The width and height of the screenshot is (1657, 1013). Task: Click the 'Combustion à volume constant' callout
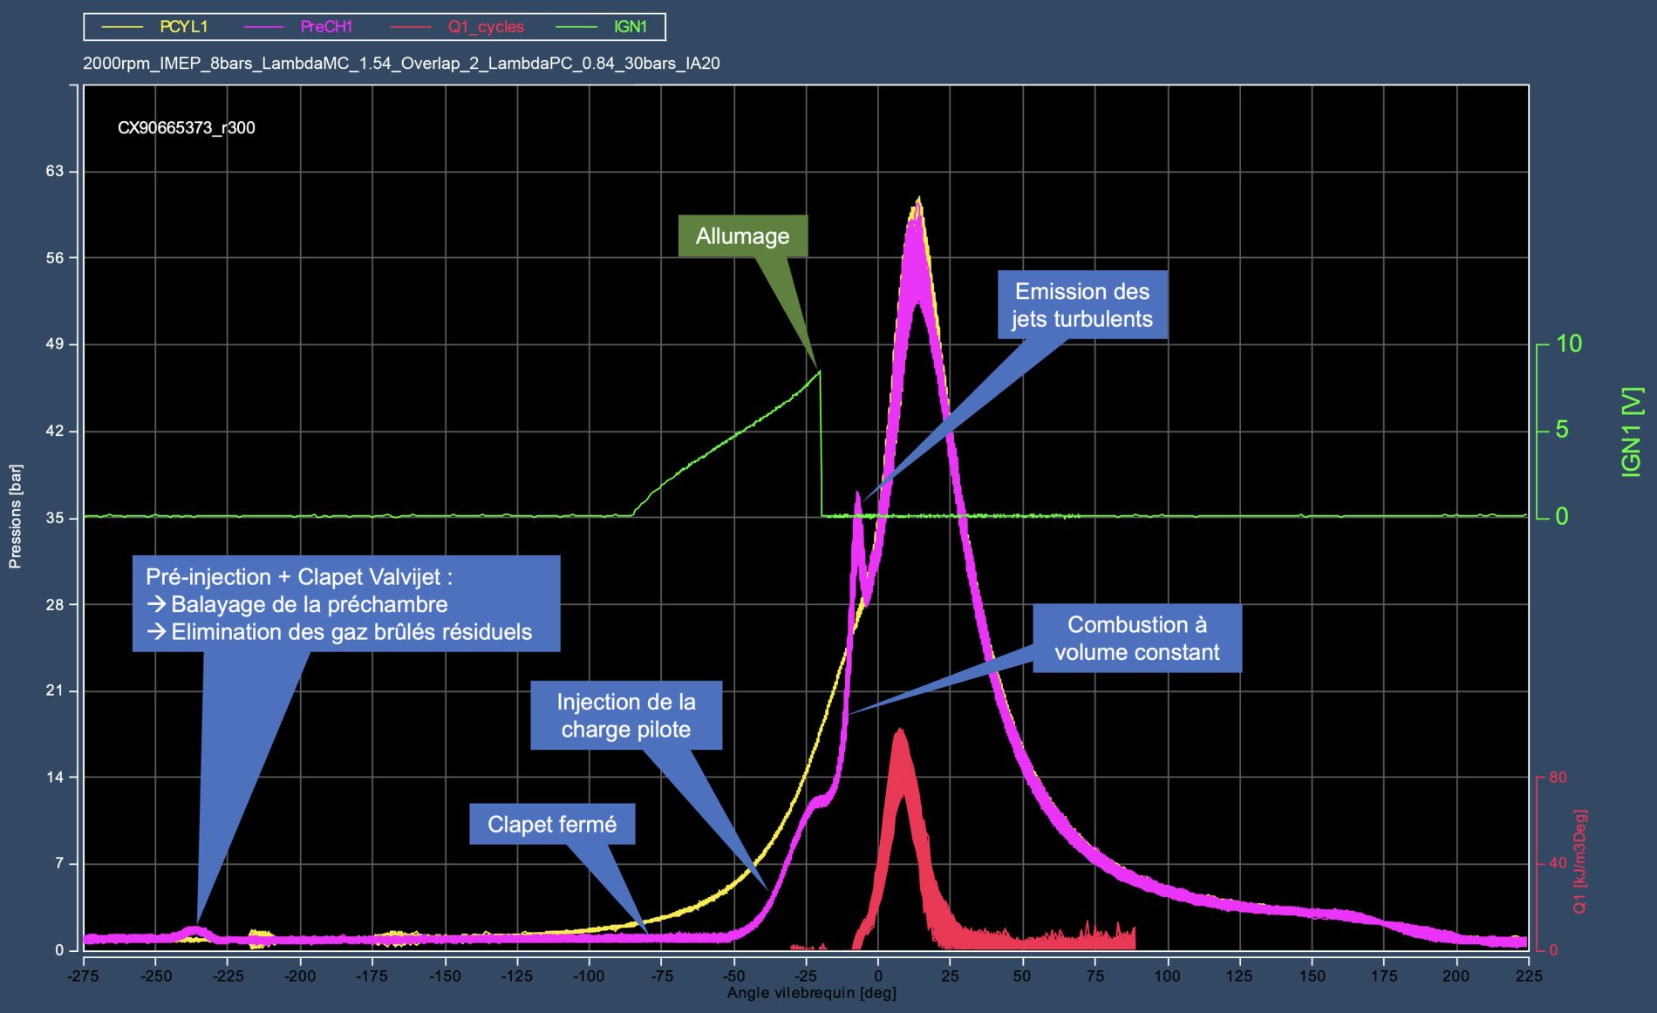pyautogui.click(x=1136, y=638)
